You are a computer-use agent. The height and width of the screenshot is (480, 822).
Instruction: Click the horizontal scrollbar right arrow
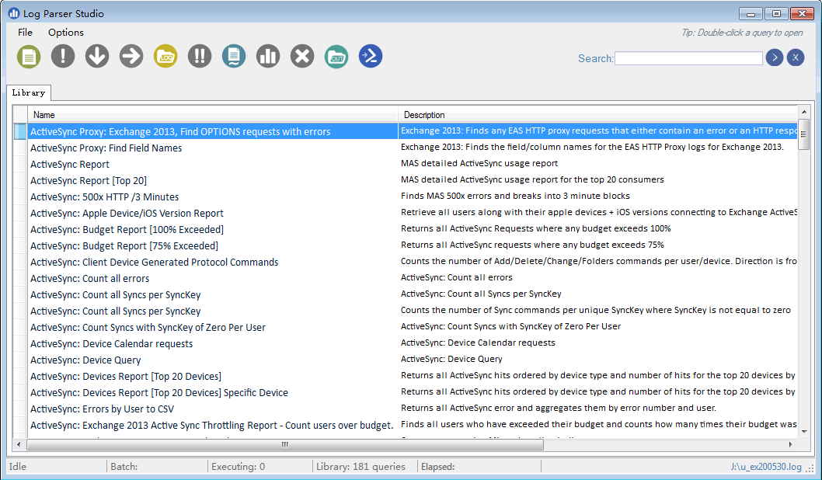point(791,444)
